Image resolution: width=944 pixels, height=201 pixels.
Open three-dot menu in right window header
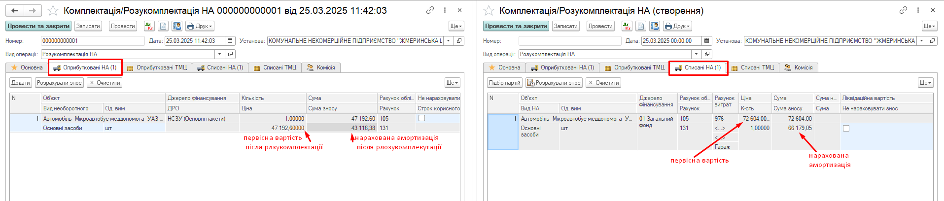click(918, 10)
